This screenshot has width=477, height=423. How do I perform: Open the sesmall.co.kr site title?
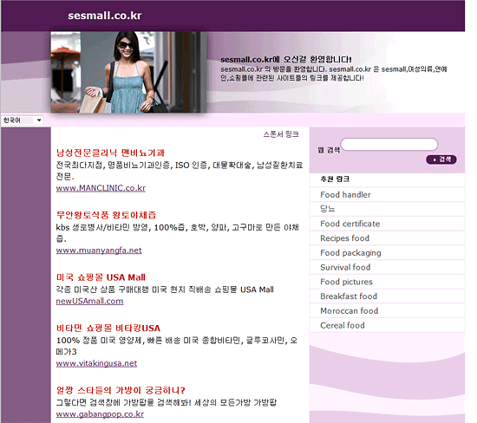click(105, 16)
